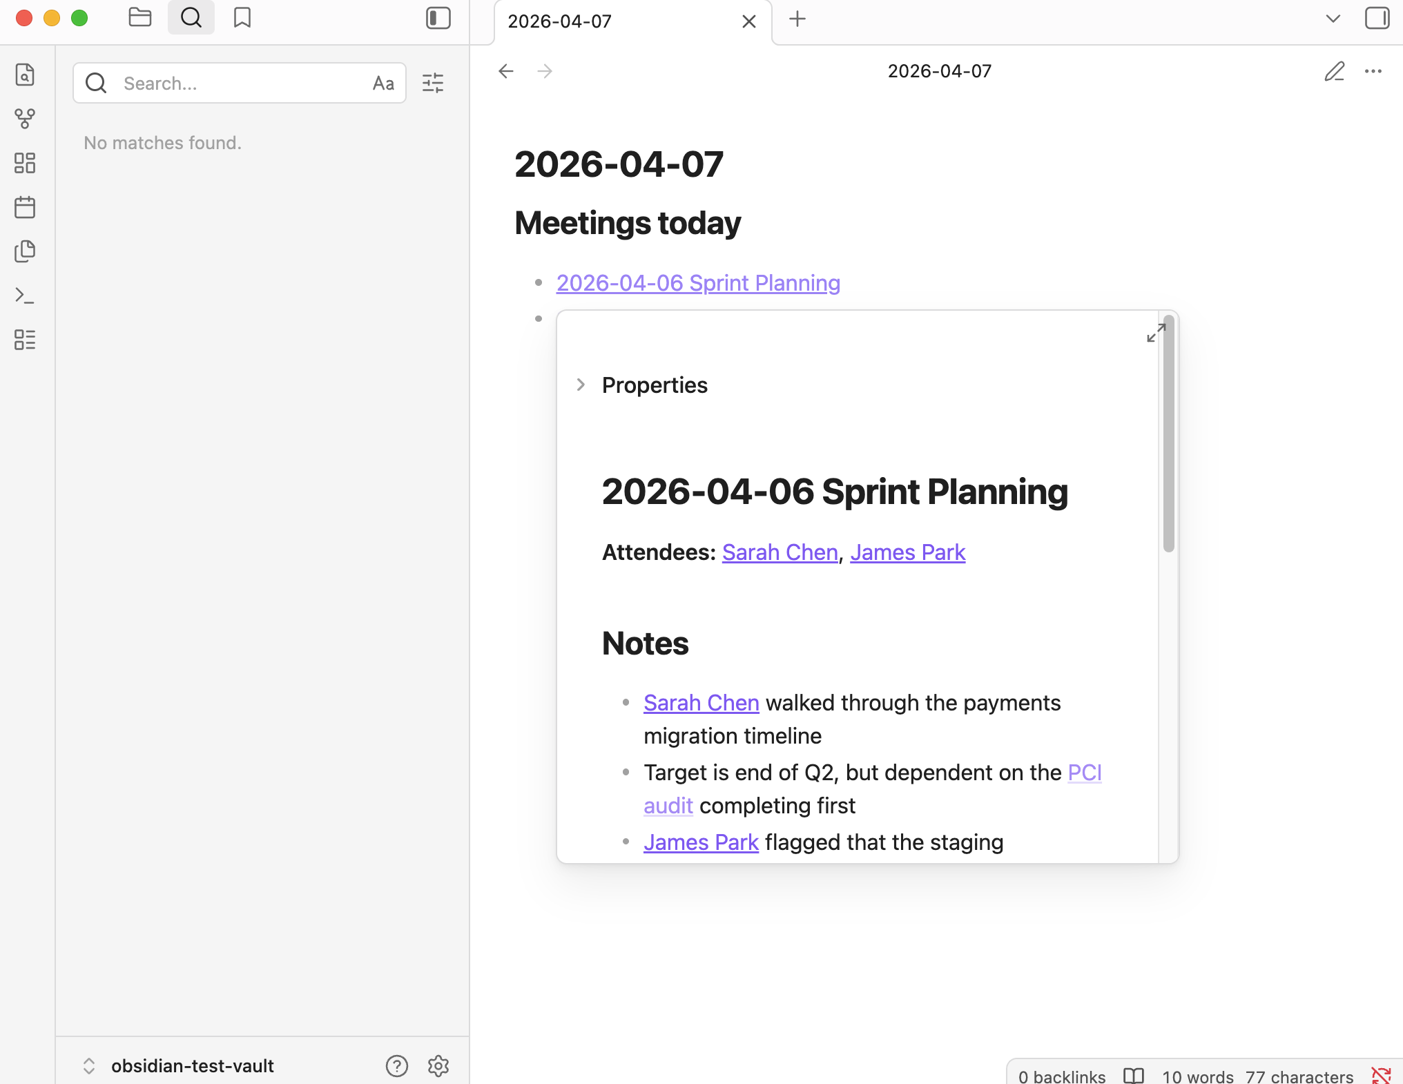
Task: Toggle the left sidebar collapse
Action: click(x=438, y=19)
